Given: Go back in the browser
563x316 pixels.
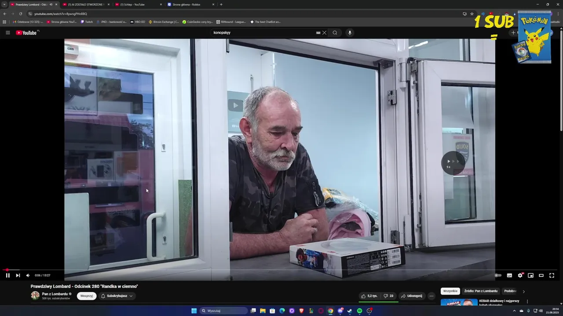Looking at the screenshot, I should pyautogui.click(x=4, y=14).
